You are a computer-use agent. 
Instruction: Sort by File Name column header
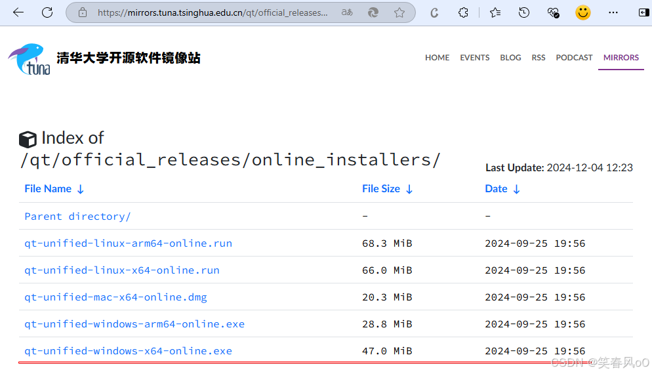(54, 189)
